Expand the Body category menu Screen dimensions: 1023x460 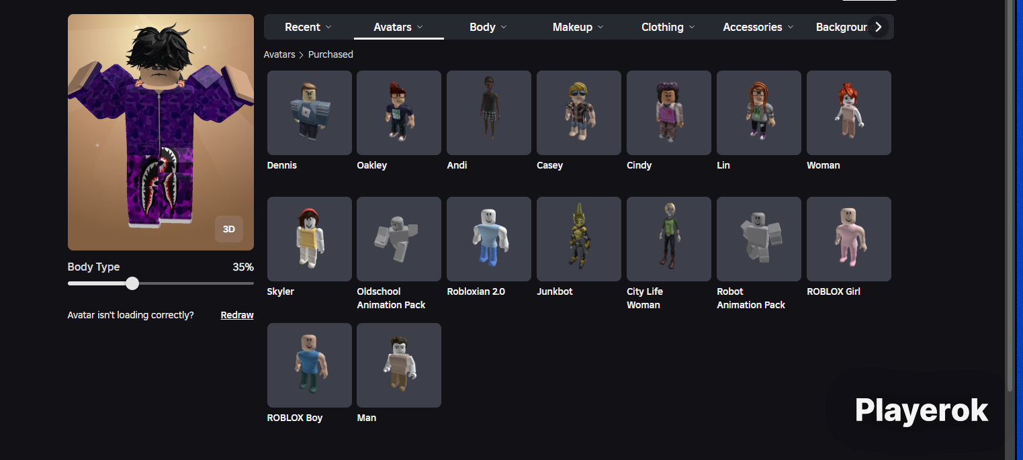pyautogui.click(x=488, y=27)
